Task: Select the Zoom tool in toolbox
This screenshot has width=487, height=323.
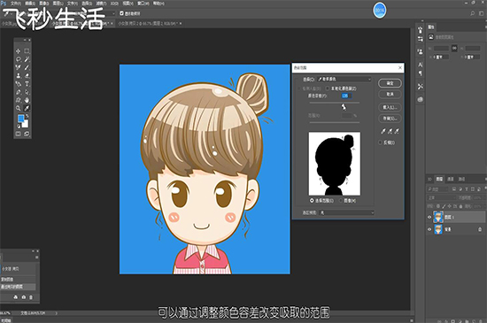Action: coord(19,108)
